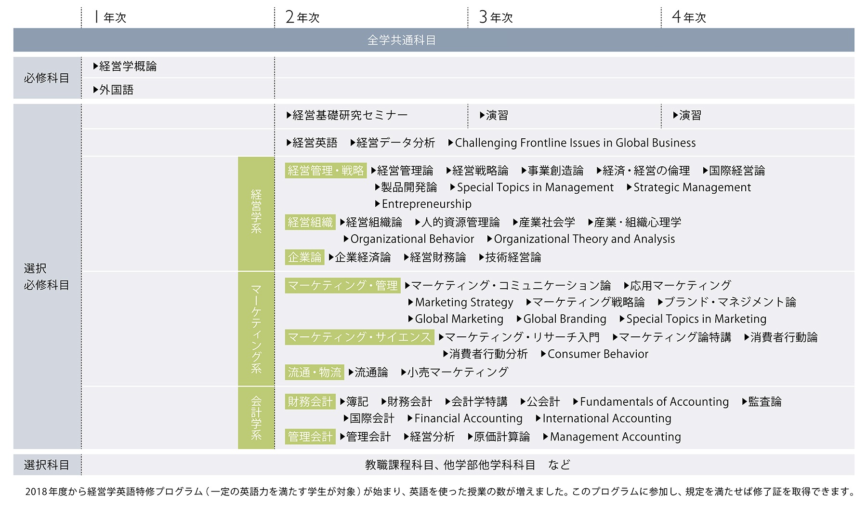Screen dimensions: 867x506
Task: Click 産業社会学 course
Action: point(544,222)
